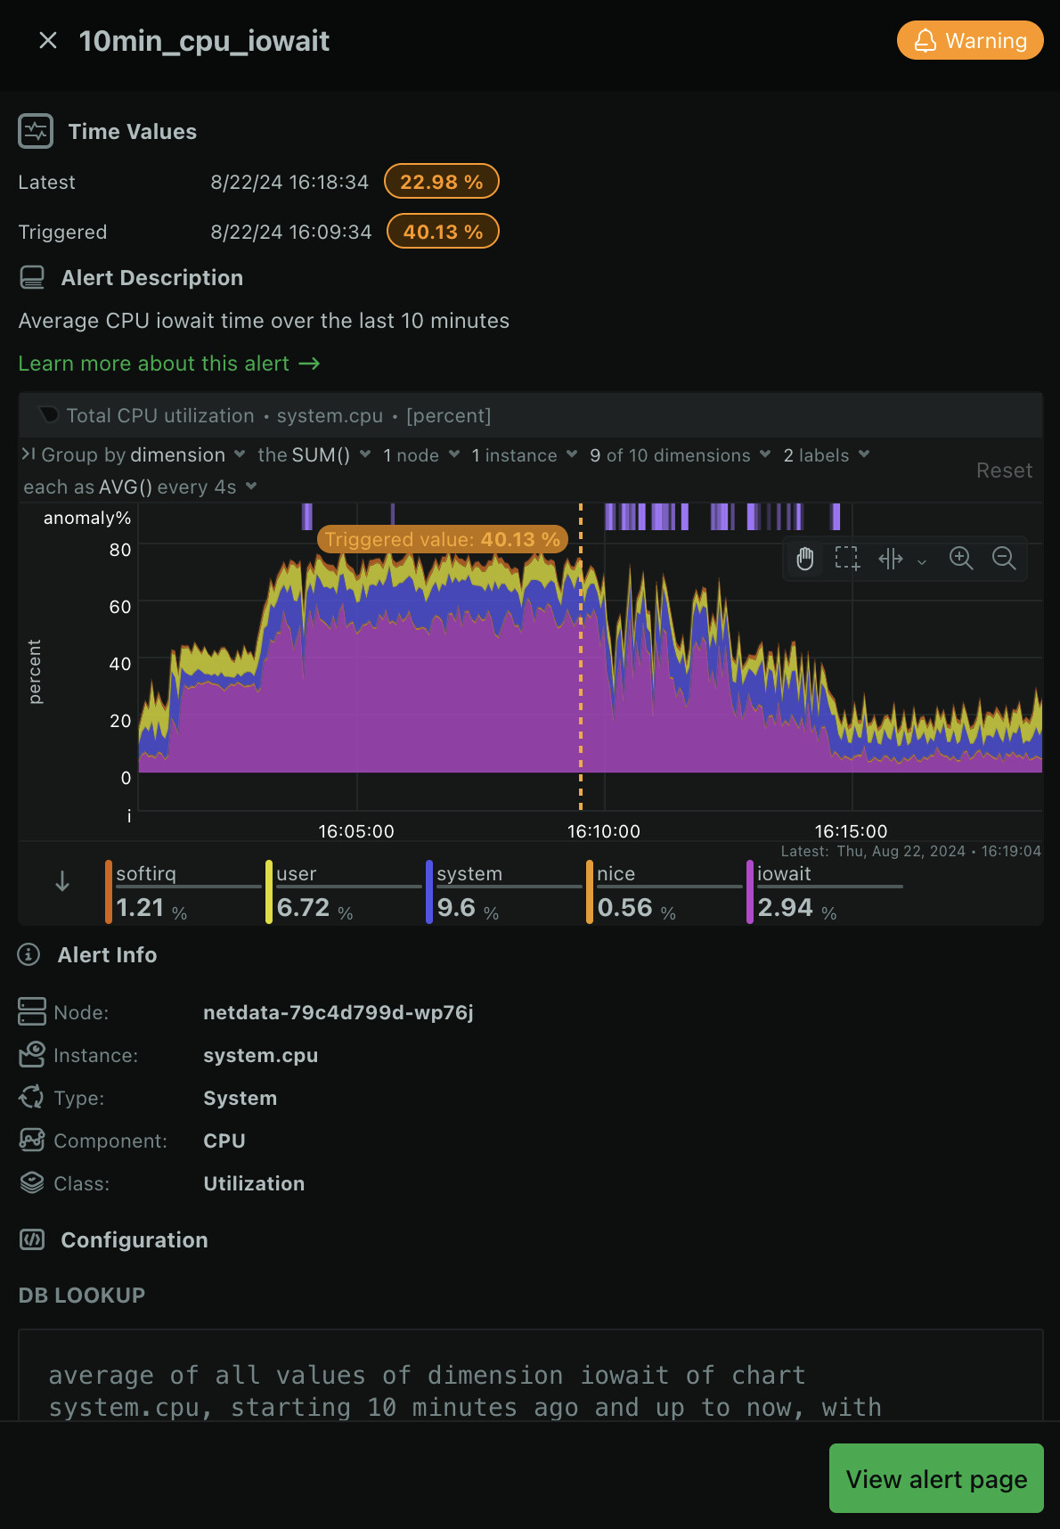Click the zoom out magnifier icon
Screen dimensions: 1060x1529
coord(1004,559)
